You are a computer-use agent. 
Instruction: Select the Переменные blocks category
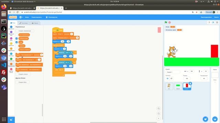11,65
